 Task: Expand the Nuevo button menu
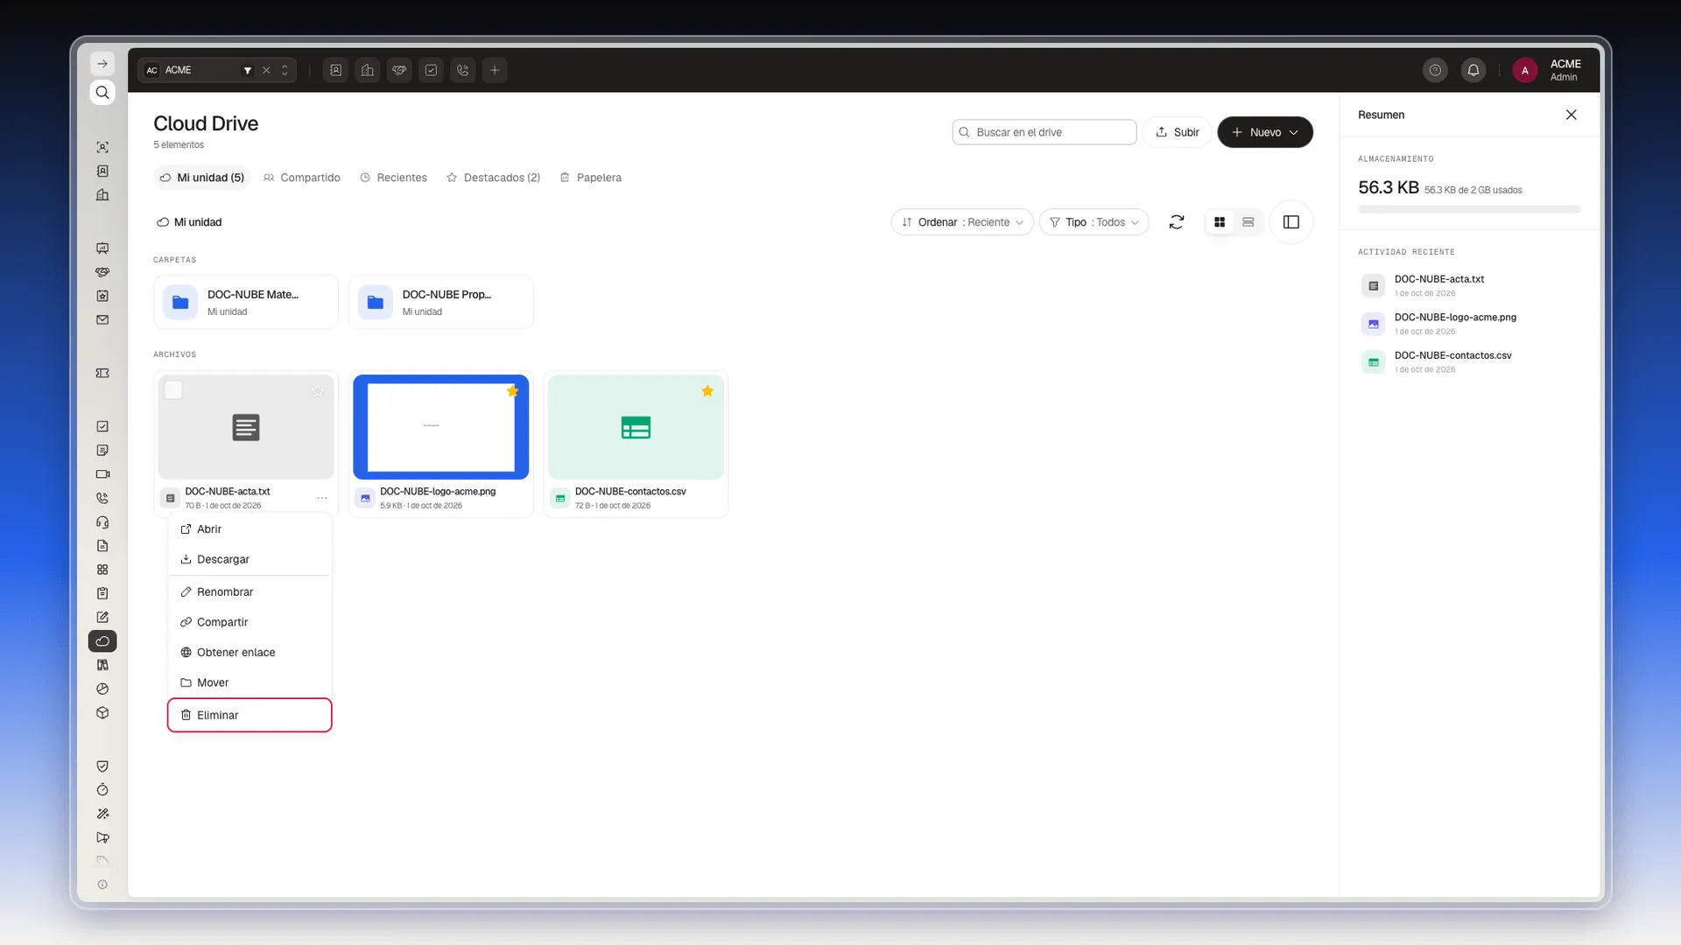click(1265, 132)
